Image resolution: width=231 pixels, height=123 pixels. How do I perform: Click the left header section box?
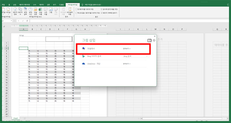click(x=32, y=39)
